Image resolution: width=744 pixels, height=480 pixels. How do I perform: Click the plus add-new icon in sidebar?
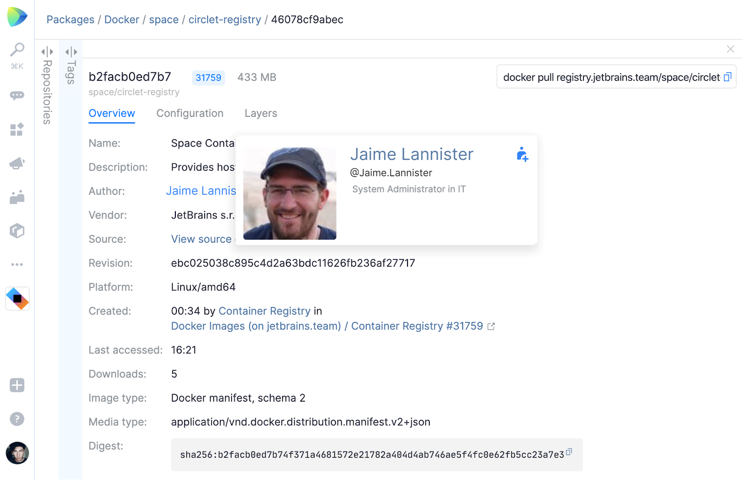point(17,385)
